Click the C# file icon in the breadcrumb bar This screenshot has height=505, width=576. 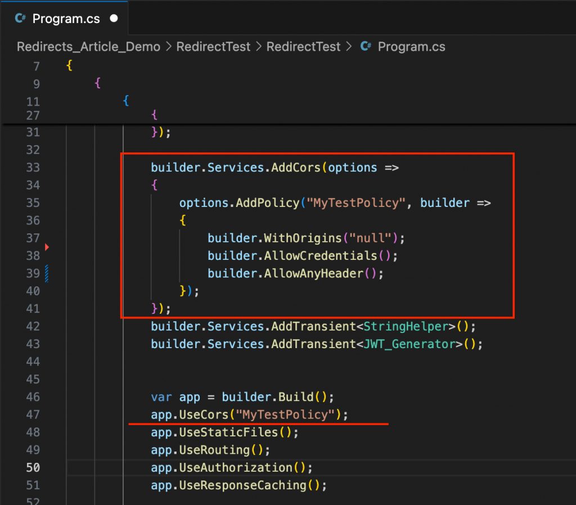pyautogui.click(x=365, y=47)
